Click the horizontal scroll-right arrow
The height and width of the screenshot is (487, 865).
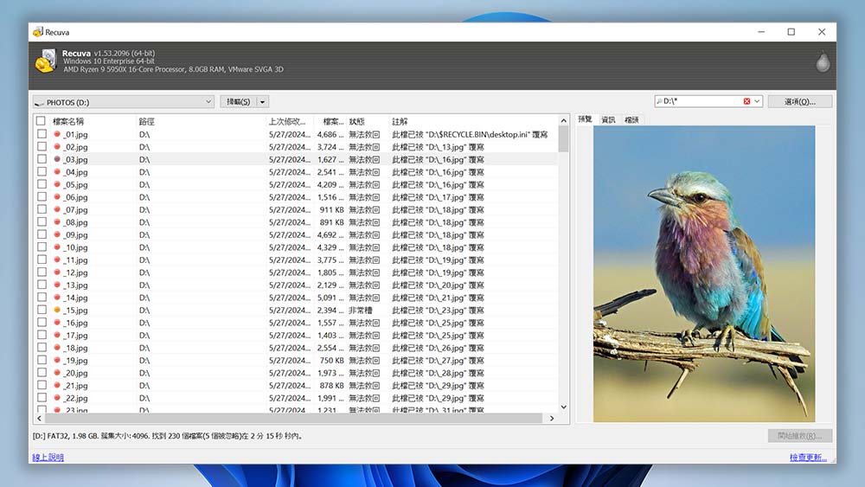(x=552, y=418)
